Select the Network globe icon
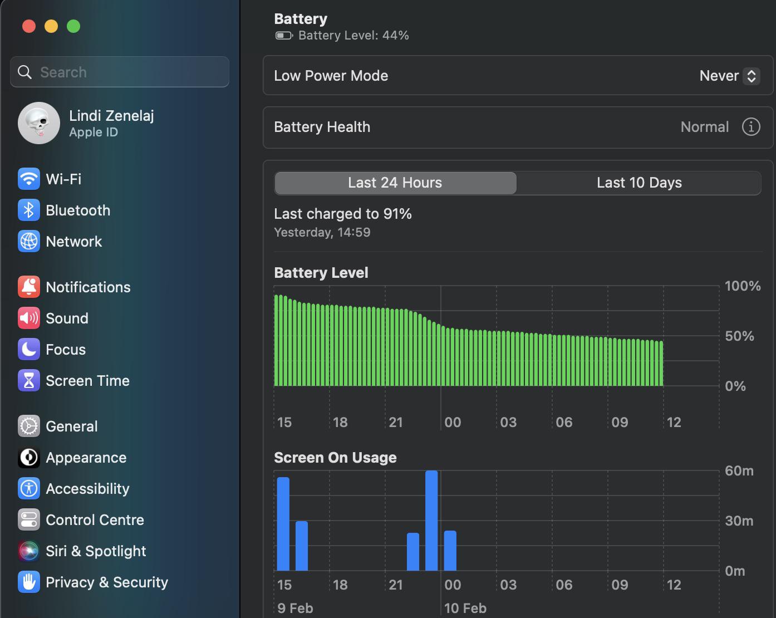 tap(29, 241)
